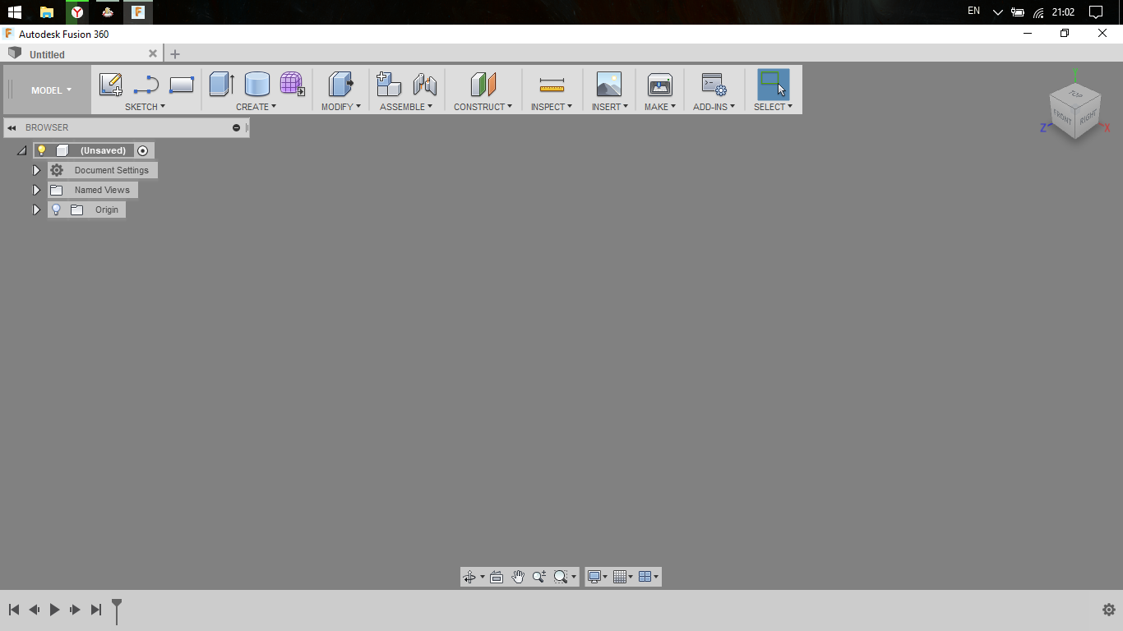Toggle the unsaved document's visibility bulb
Screen dimensions: 1123x631
[42, 150]
